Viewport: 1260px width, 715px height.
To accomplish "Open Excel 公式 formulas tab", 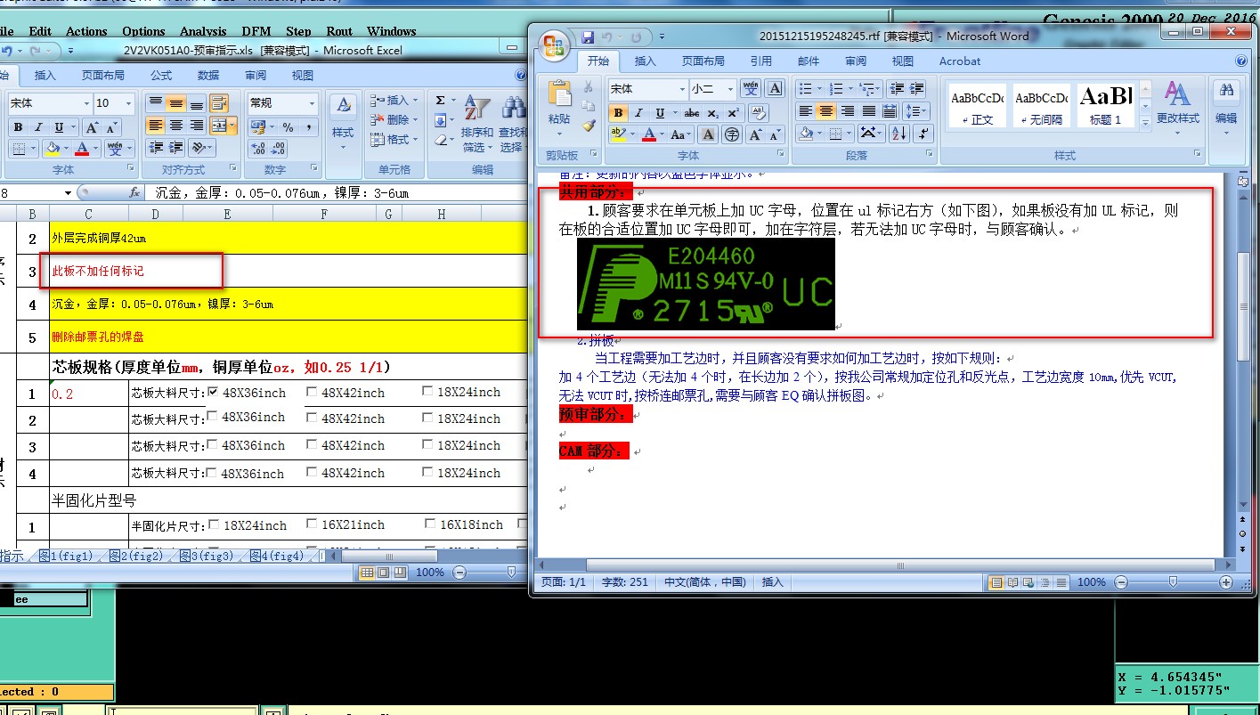I will pyautogui.click(x=161, y=76).
